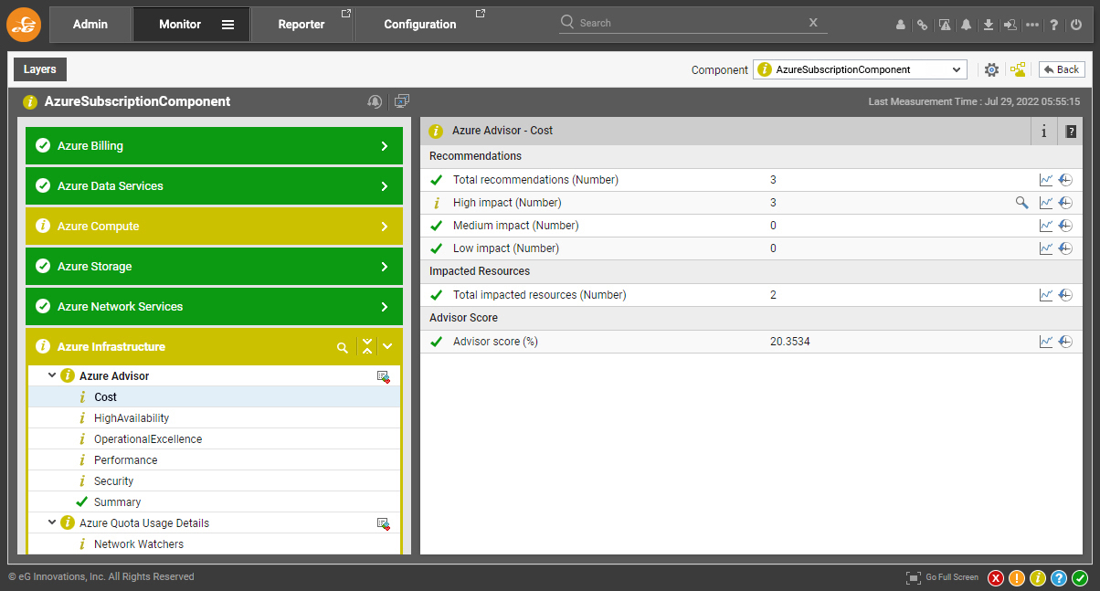Viewport: 1100px width, 591px height.
Task: Open the alarm warning screen icon
Action: click(944, 25)
